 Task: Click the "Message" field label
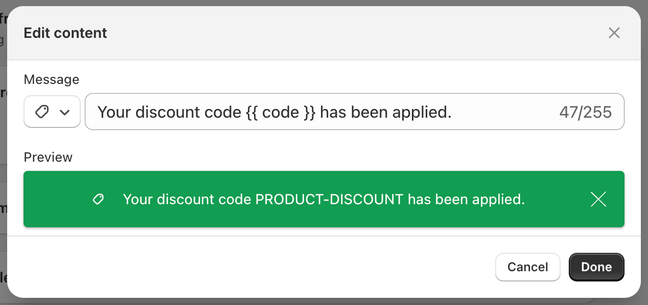52,79
